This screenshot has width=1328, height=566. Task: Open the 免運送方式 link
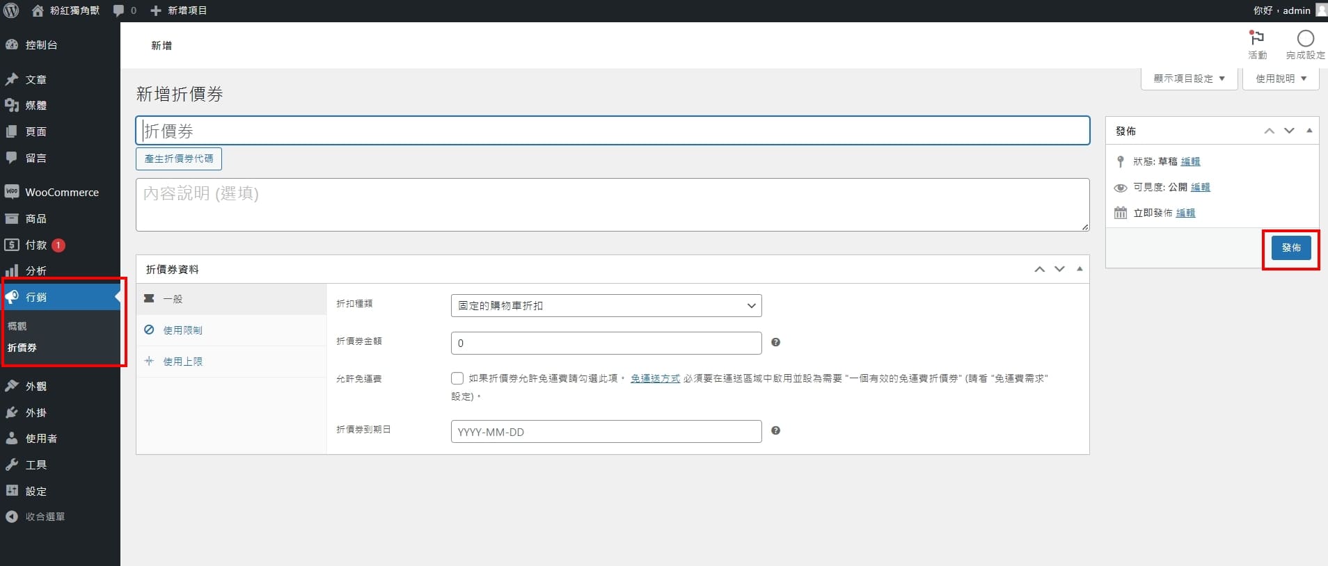(655, 378)
